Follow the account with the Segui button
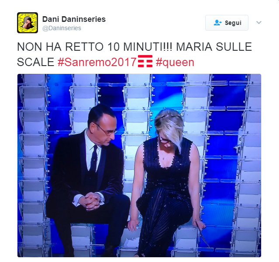The image size is (279, 262). pyautogui.click(x=227, y=23)
